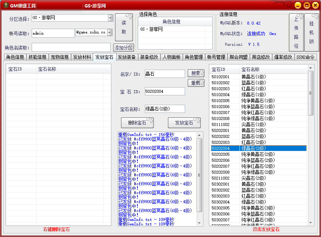Click the 删除宝石 delete gem button
Viewport: 321px width, 237px height.
click(137, 123)
